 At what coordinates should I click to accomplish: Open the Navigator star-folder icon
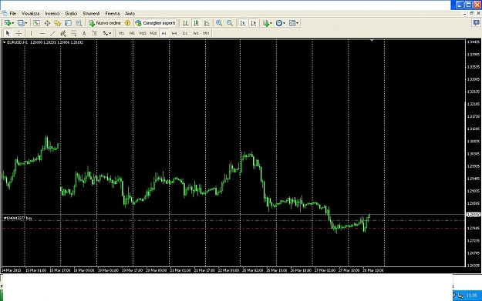pos(58,23)
